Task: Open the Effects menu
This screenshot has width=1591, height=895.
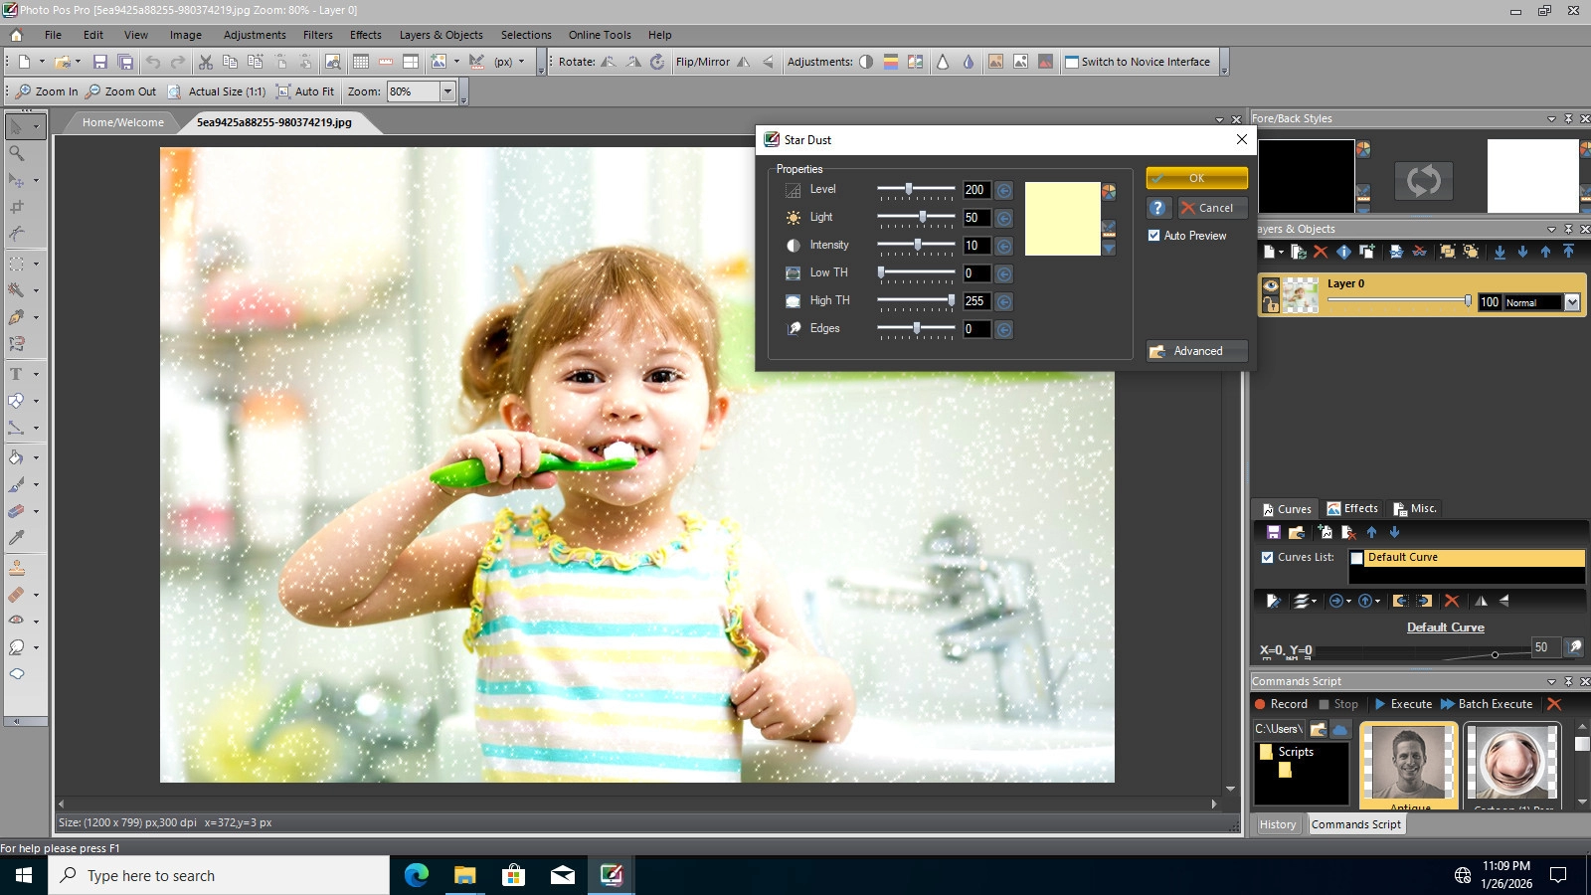Action: (x=366, y=35)
